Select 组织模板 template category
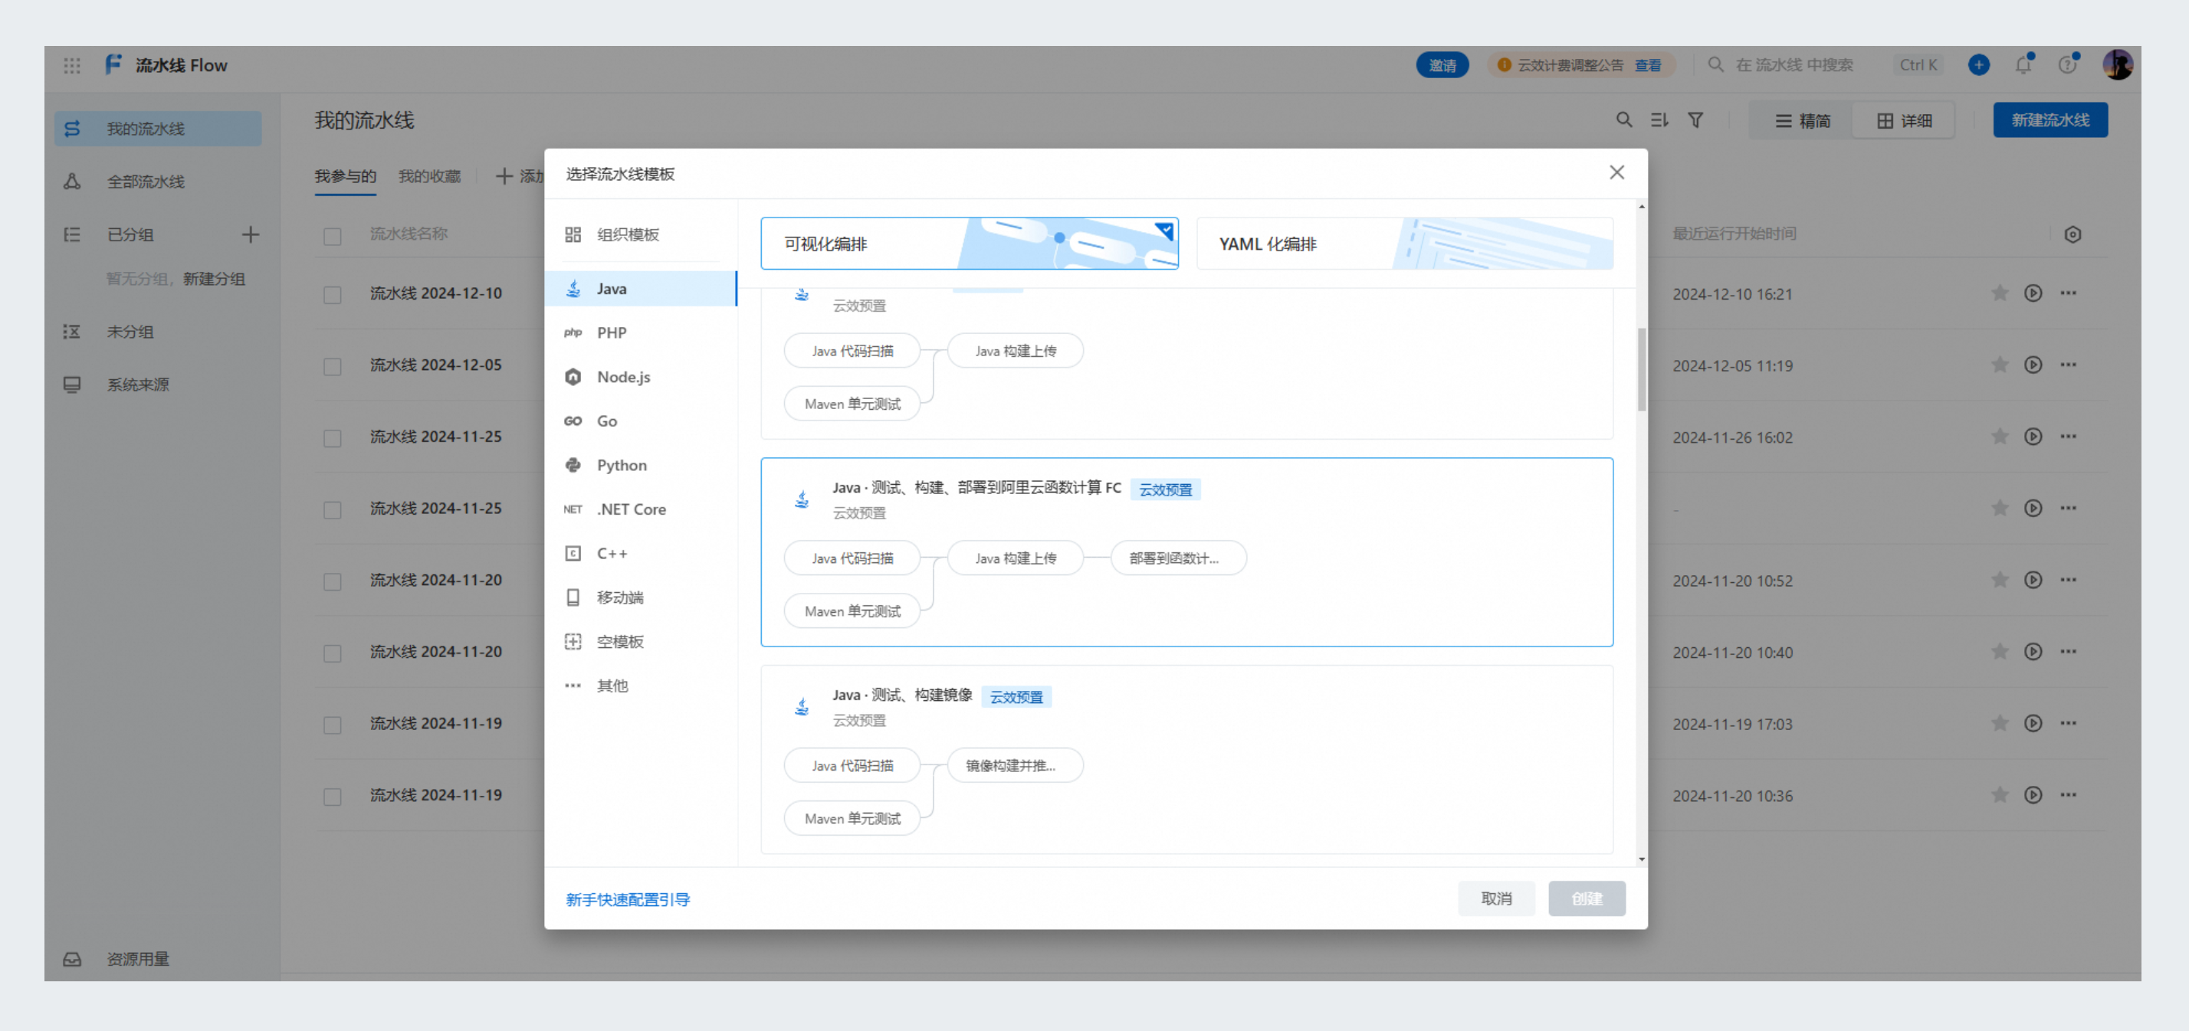 tap(641, 234)
